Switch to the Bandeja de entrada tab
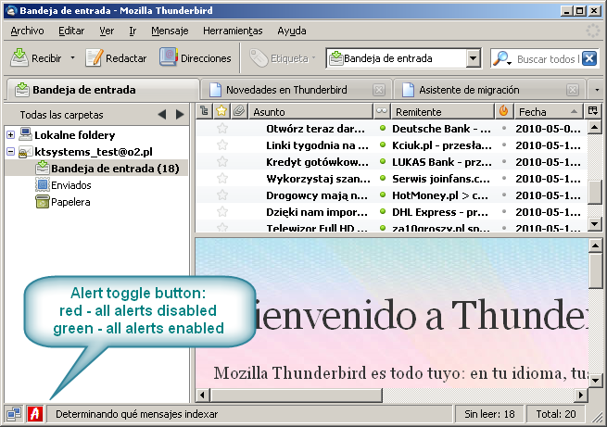Screen dimensions: 607x427 point(103,90)
